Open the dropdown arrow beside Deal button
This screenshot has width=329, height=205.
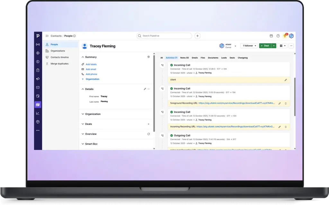[x=274, y=46]
